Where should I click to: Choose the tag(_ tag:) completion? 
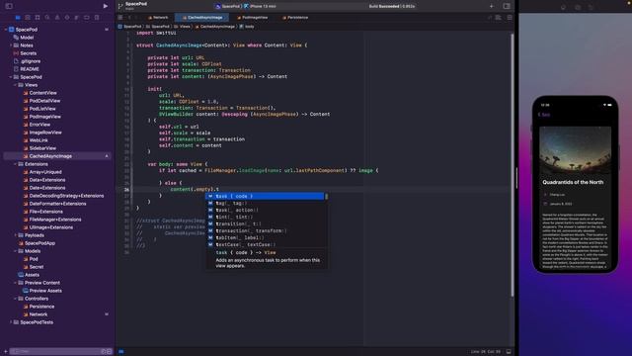pos(266,203)
